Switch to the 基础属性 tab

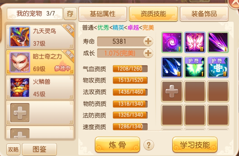point(103,14)
